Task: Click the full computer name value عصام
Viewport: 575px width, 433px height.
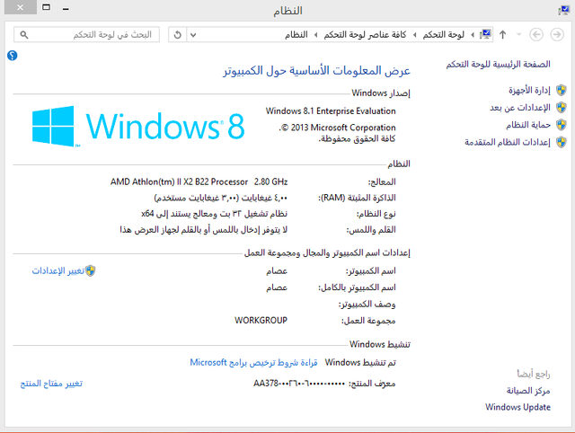Action: [x=277, y=287]
